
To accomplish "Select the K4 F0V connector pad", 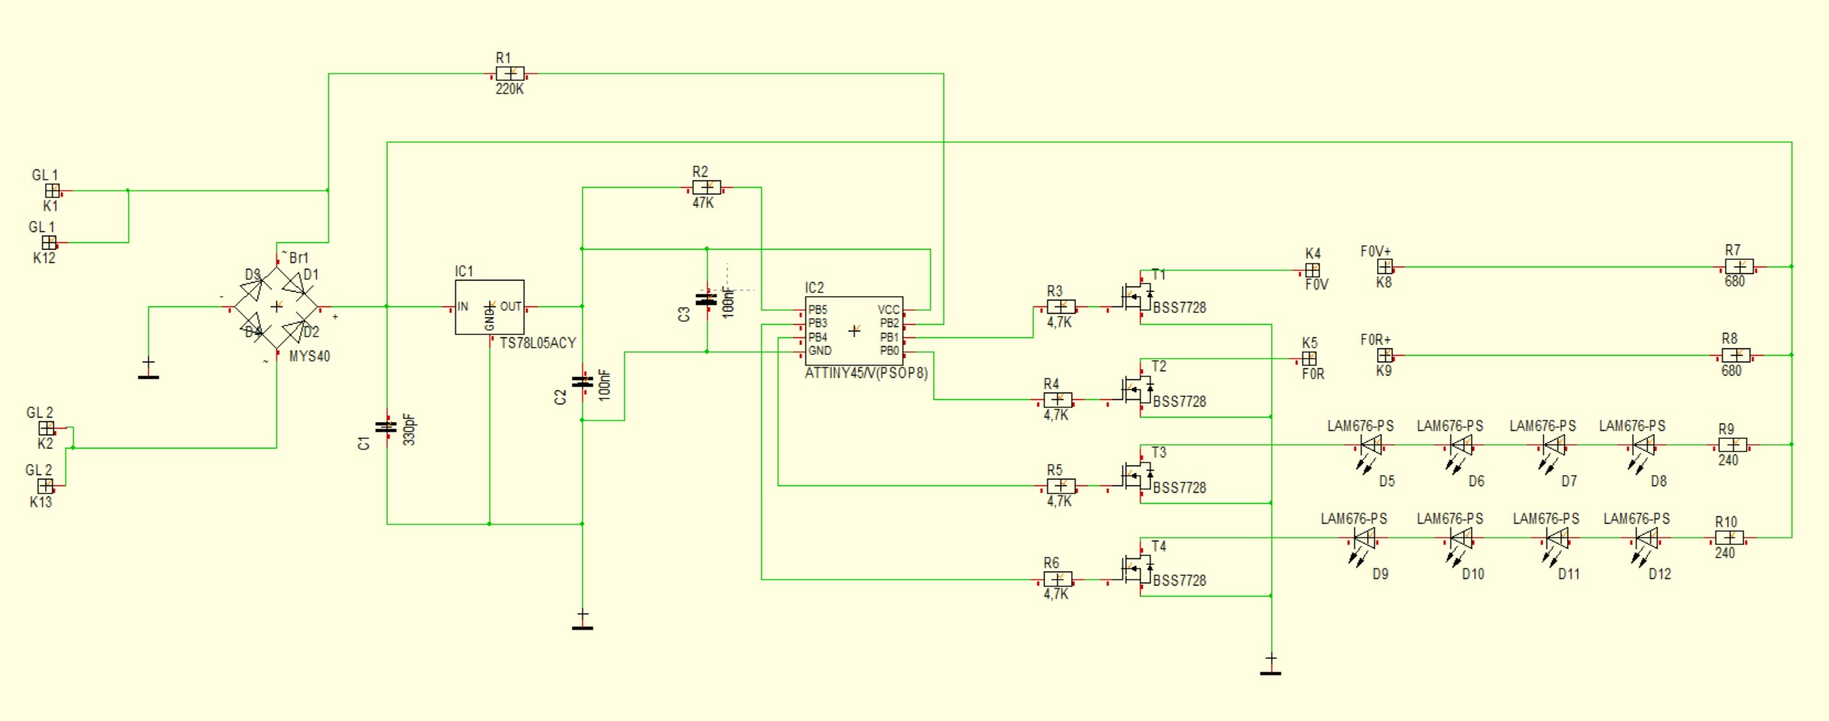I will click(1312, 270).
